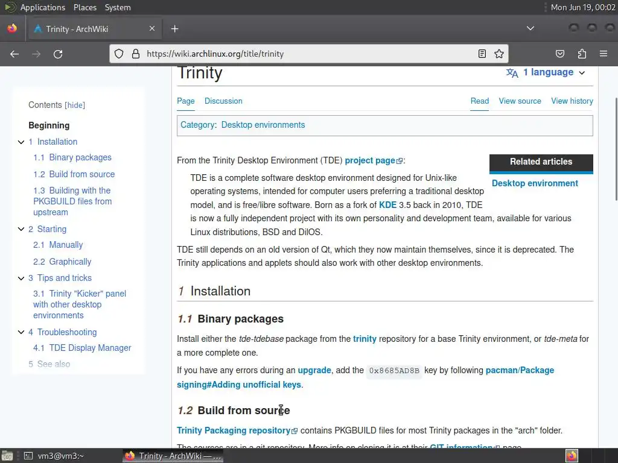Viewport: 618px width, 463px height.
Task: Follow the trinity repository link
Action: pyautogui.click(x=365, y=339)
